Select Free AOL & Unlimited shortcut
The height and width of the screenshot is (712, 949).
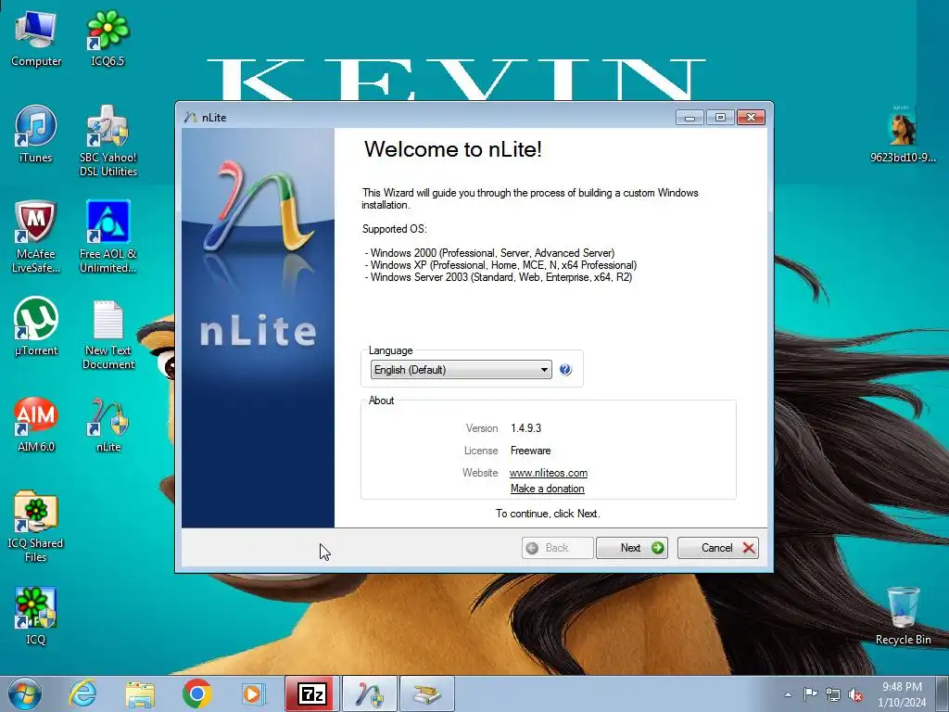(x=108, y=237)
